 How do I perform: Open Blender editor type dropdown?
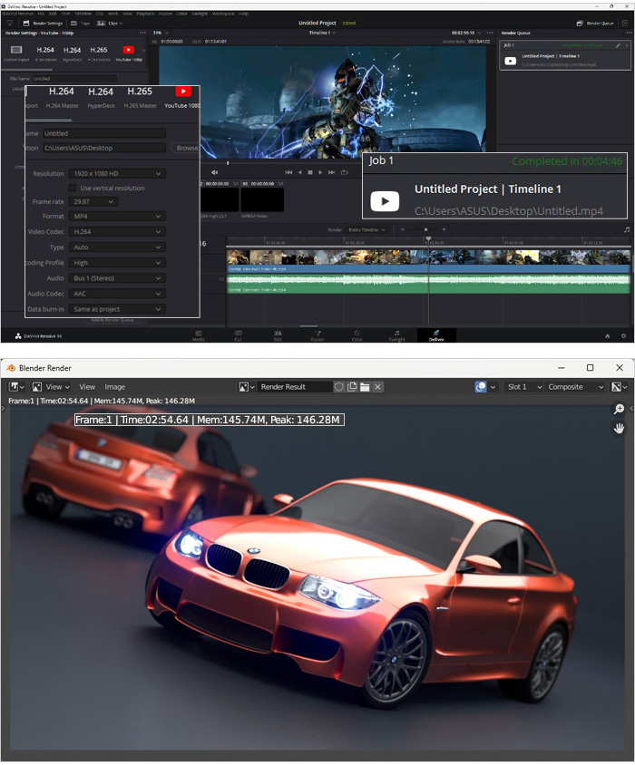click(16, 387)
